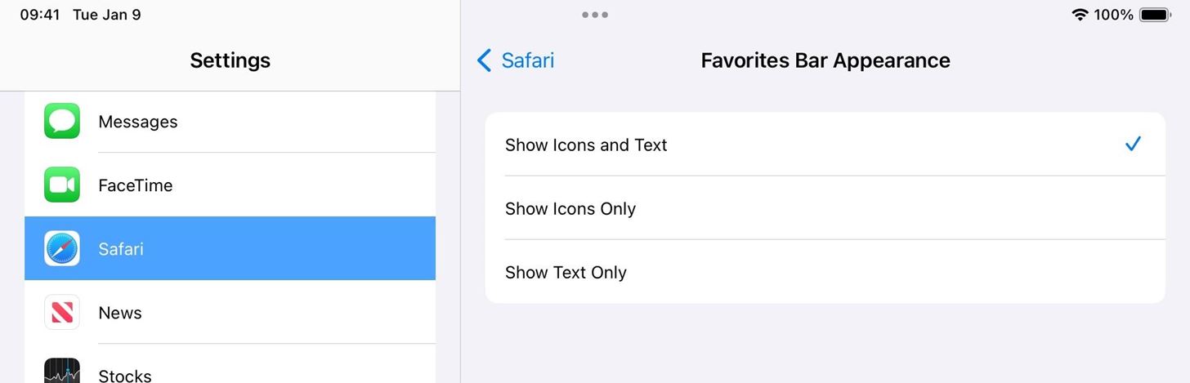The image size is (1190, 383).
Task: Tap the Wi-Fi status icon
Action: pos(1080,15)
